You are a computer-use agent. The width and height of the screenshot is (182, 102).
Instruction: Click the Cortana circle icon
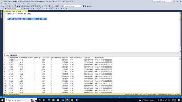[x=39, y=100]
